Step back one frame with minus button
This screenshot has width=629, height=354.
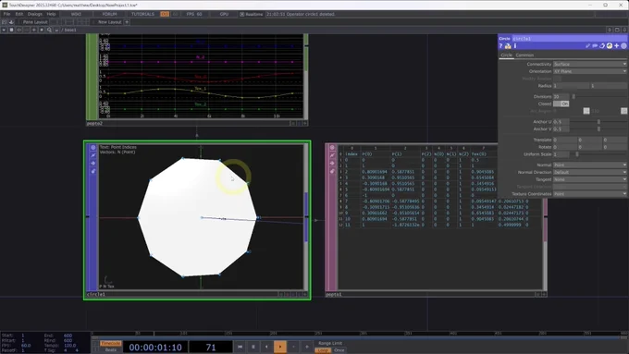tap(293, 347)
